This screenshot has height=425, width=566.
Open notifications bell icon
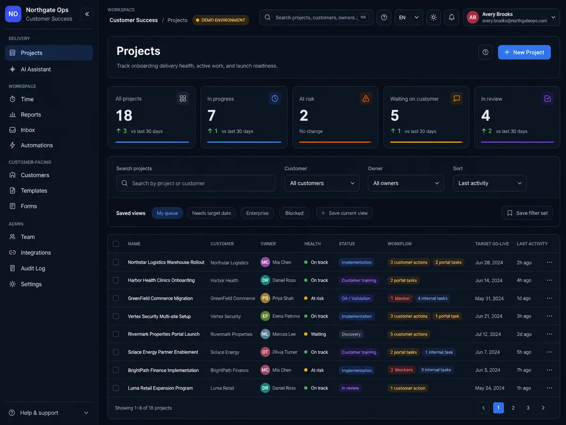[x=451, y=17]
